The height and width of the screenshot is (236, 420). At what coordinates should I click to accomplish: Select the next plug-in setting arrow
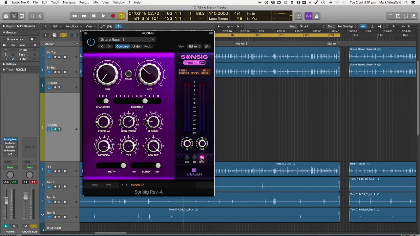pos(109,47)
